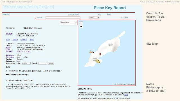Click the 'Place Key Report' heading
180x101 pixels.
[x=110, y=8]
